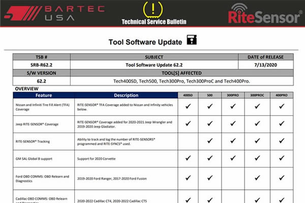Click the 'Technical Service Bulletin' header text
This screenshot has width=305, height=203.
[x=154, y=22]
